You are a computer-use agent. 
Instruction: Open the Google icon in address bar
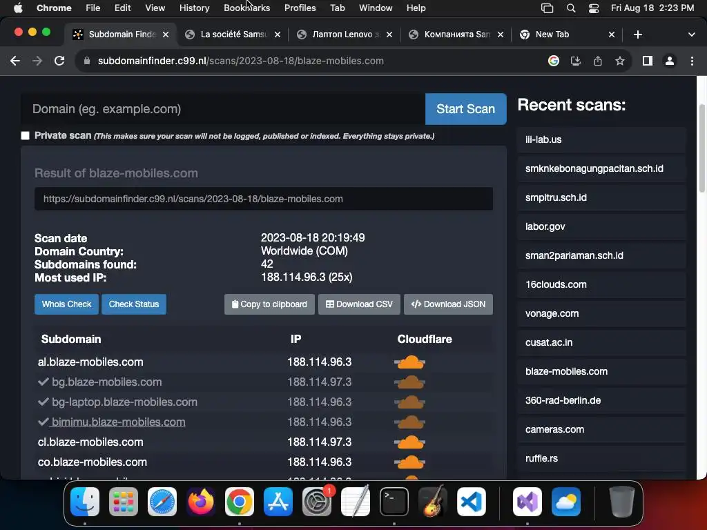tap(554, 61)
